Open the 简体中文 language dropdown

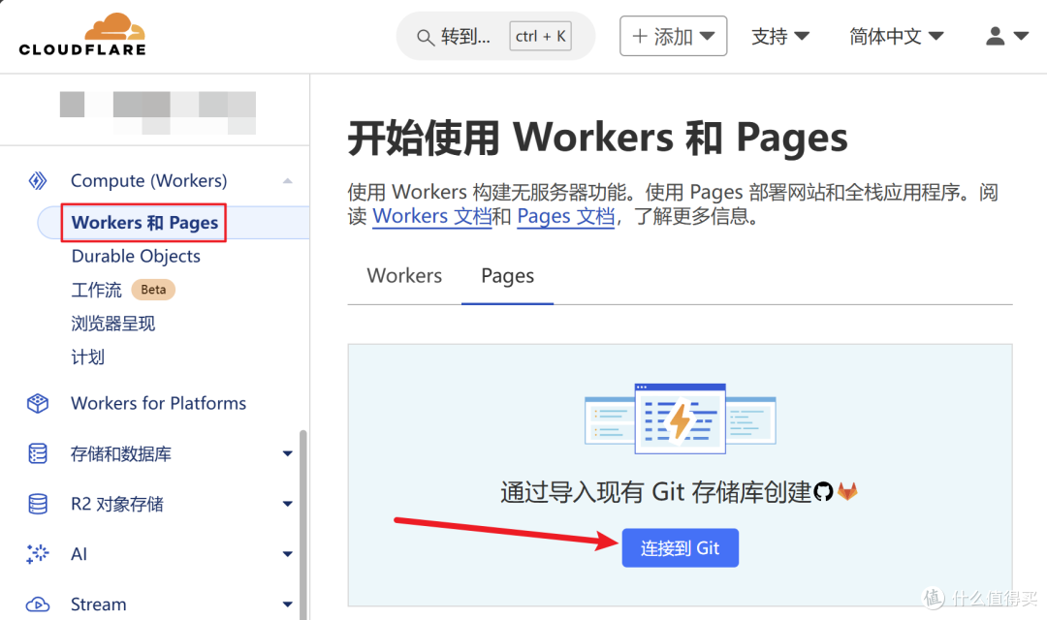pos(896,36)
